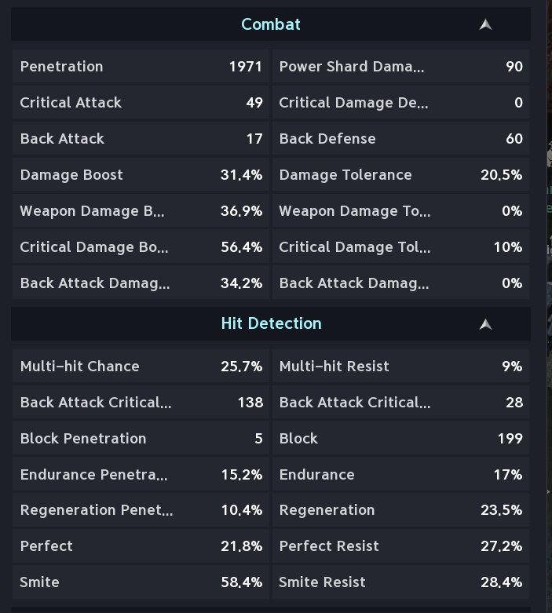Select the Weapon Damage Boost row
This screenshot has width=552, height=613.
[x=141, y=210]
